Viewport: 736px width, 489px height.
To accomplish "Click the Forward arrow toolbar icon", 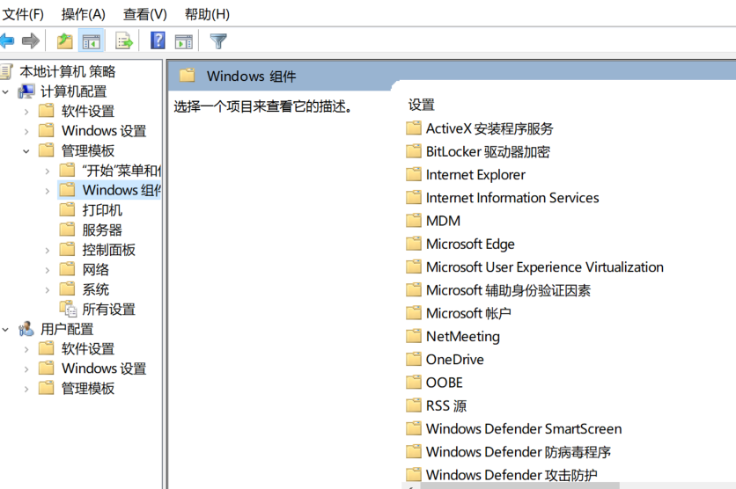I will coord(31,40).
